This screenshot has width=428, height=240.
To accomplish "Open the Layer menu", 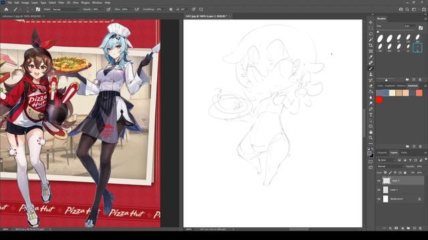I will coord(35,3).
